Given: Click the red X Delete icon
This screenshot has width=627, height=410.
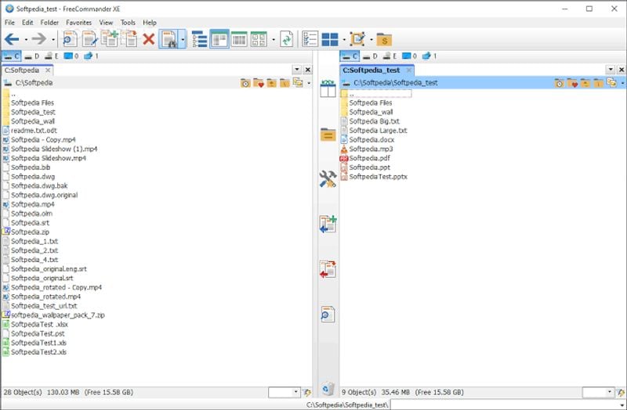Looking at the screenshot, I should [149, 39].
